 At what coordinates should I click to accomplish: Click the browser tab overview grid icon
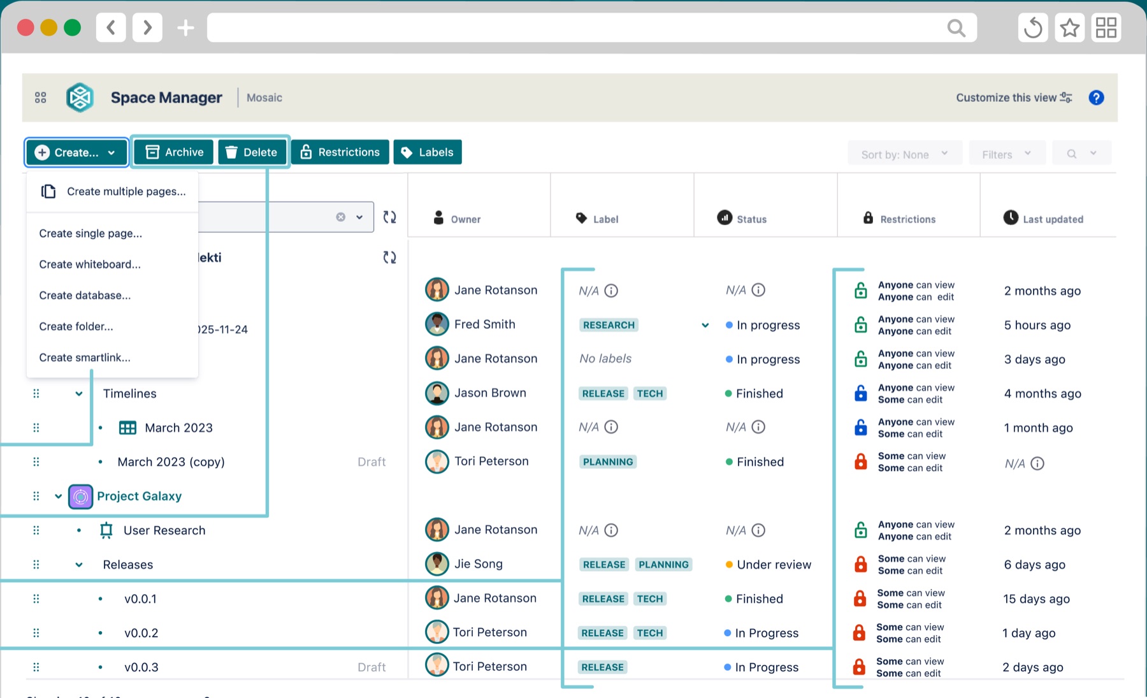[x=1106, y=27]
